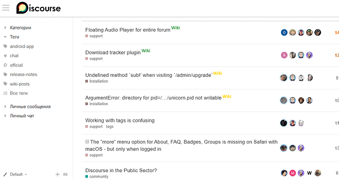
Task: Click community category under Public Sector
Action: coord(97,177)
